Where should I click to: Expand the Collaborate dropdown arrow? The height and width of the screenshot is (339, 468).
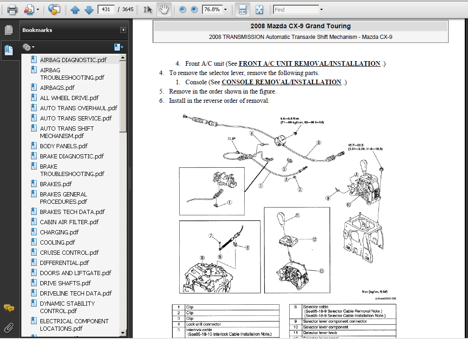point(38,10)
